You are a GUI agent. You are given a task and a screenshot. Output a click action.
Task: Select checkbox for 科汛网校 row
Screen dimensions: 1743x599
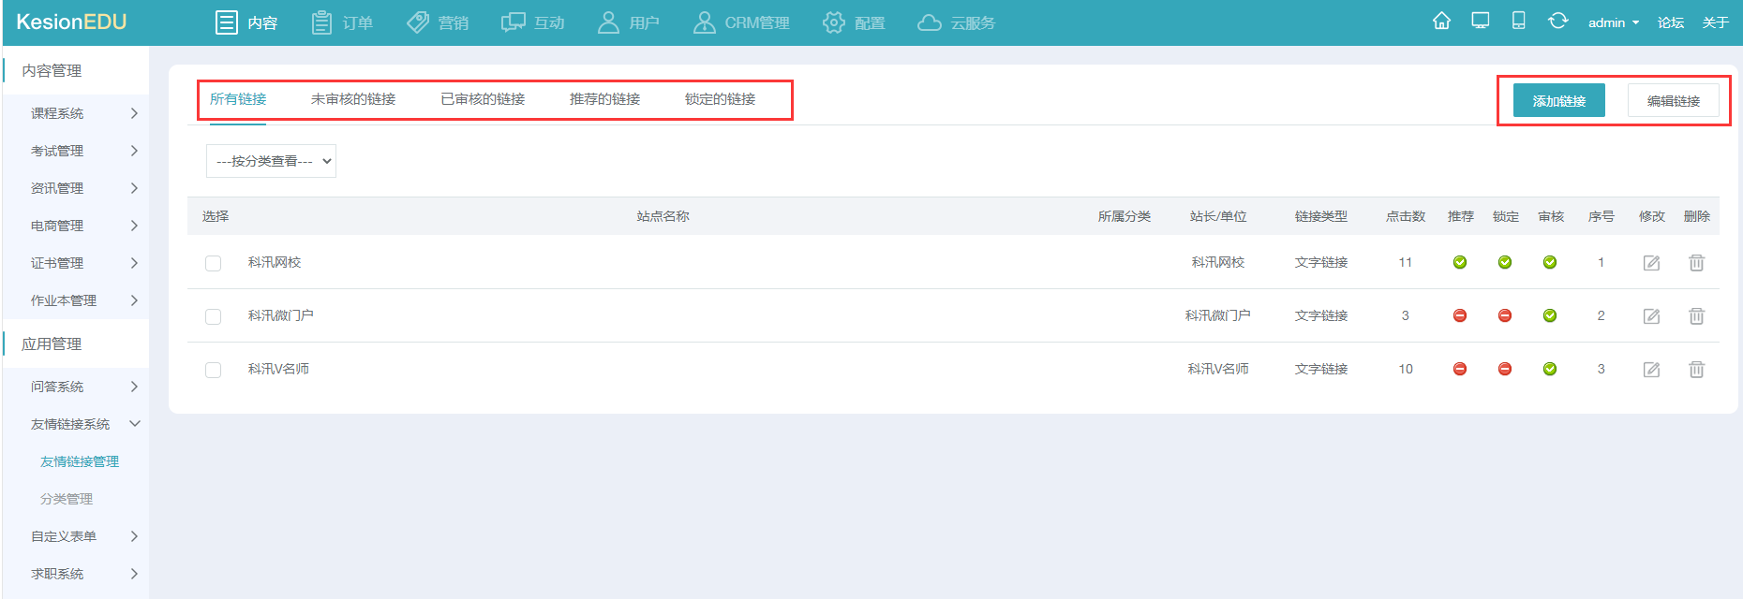[x=214, y=264]
